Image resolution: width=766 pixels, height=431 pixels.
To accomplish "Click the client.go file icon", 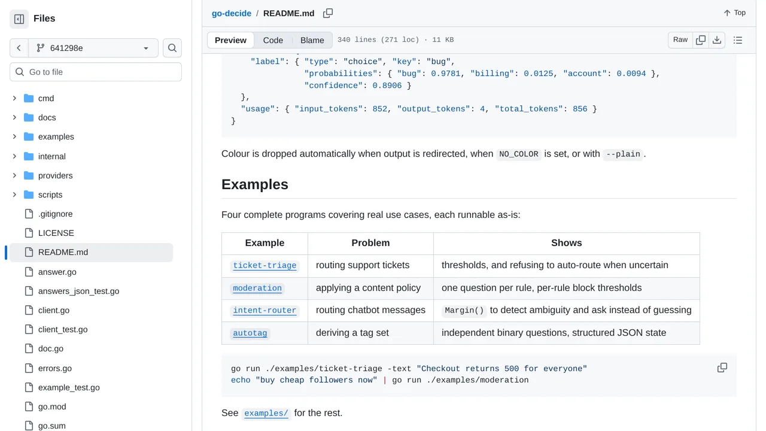I will pyautogui.click(x=29, y=310).
